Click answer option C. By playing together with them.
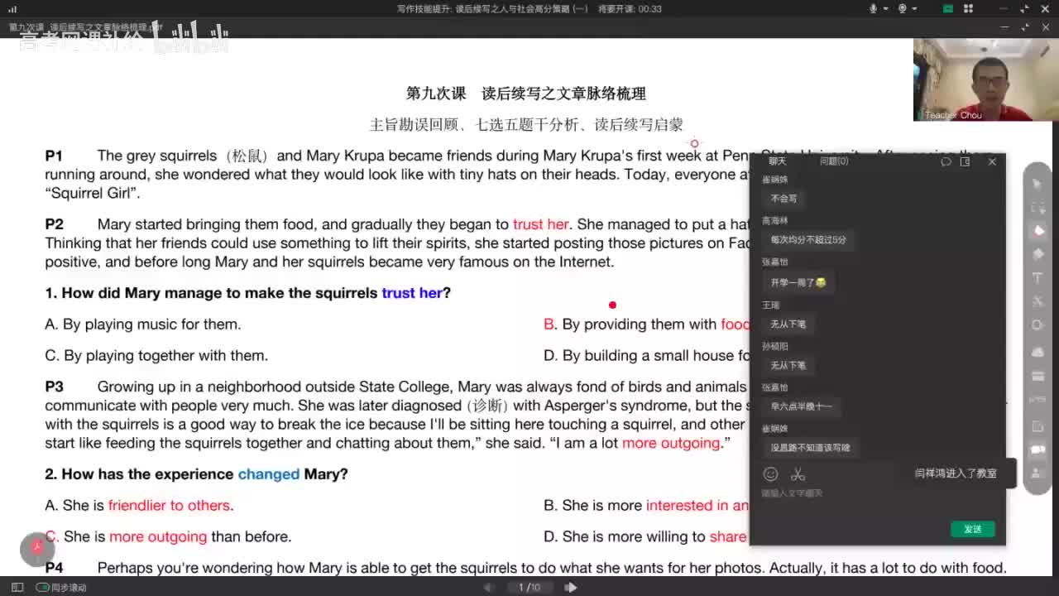 (x=156, y=356)
